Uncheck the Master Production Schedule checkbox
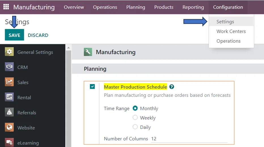The image size is (264, 147). [92, 87]
